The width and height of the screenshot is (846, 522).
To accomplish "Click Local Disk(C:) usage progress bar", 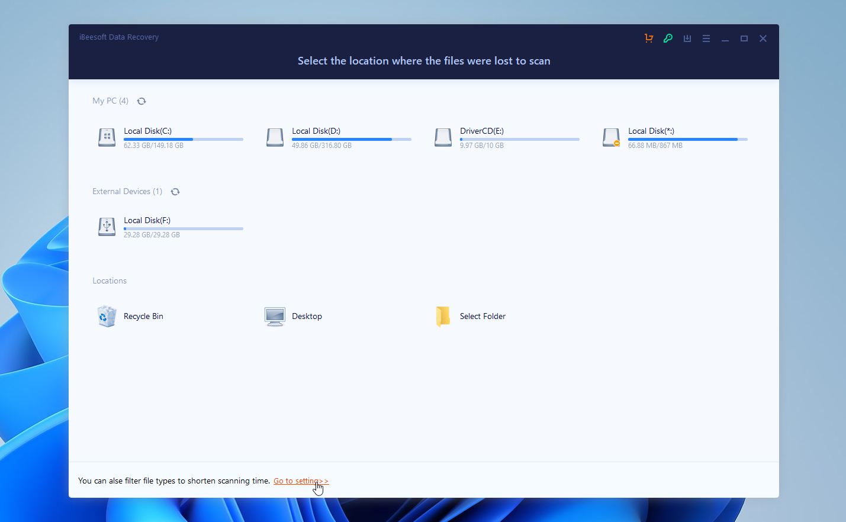I will 182,139.
